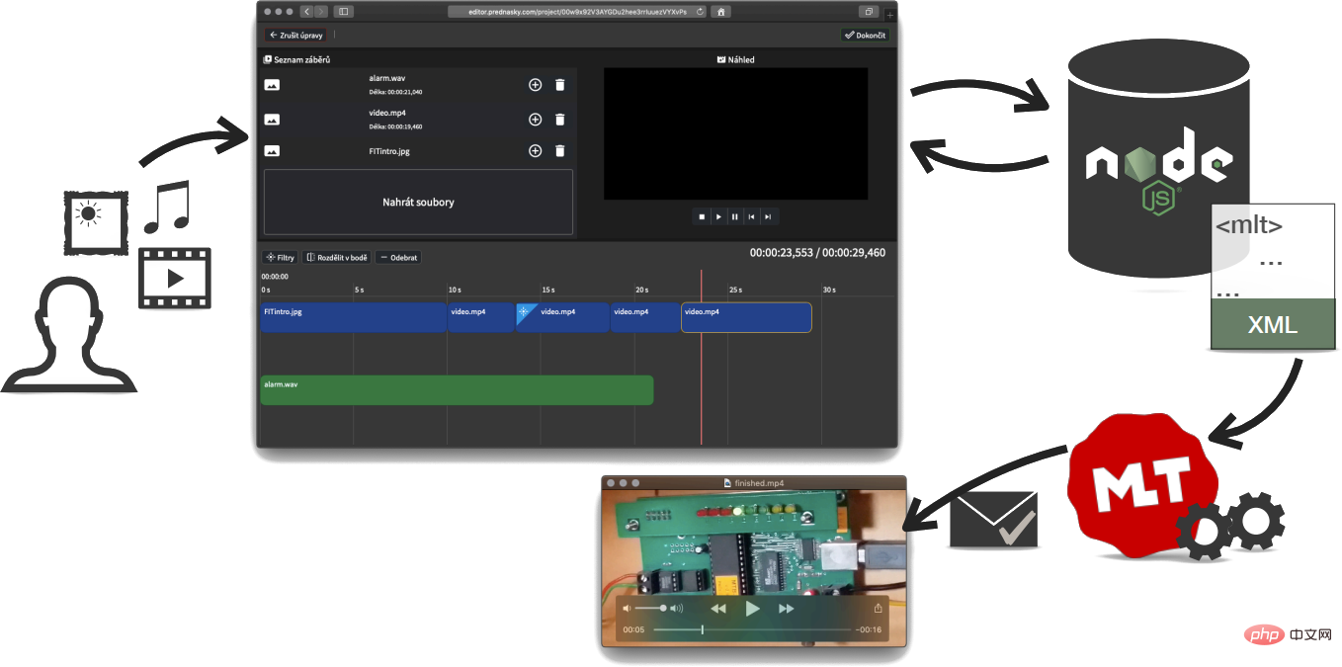Open the Filtry filters button
The image size is (1342, 667).
[x=281, y=258]
